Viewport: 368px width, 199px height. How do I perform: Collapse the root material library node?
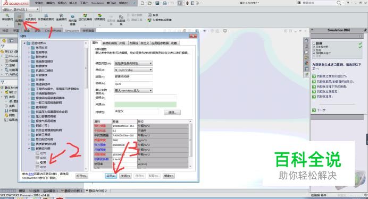[x=24, y=43]
